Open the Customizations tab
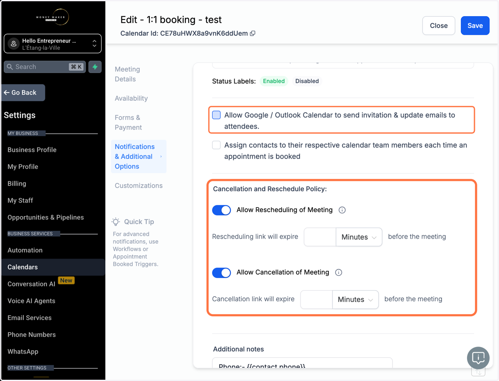Viewport: 499px width, 381px height. [138, 186]
